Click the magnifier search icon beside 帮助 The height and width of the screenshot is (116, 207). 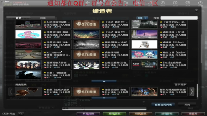point(21,113)
